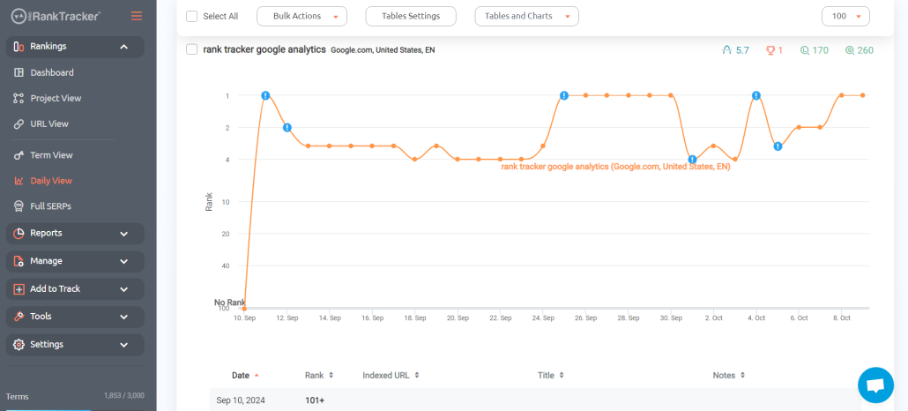Viewport: 908px width, 411px height.
Task: Open the 100 rows-per-page dropdown
Action: [845, 16]
